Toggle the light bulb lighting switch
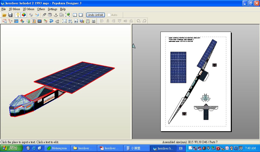Image resolution: width=260 pixels, height=152 pixels. [x=18, y=15]
